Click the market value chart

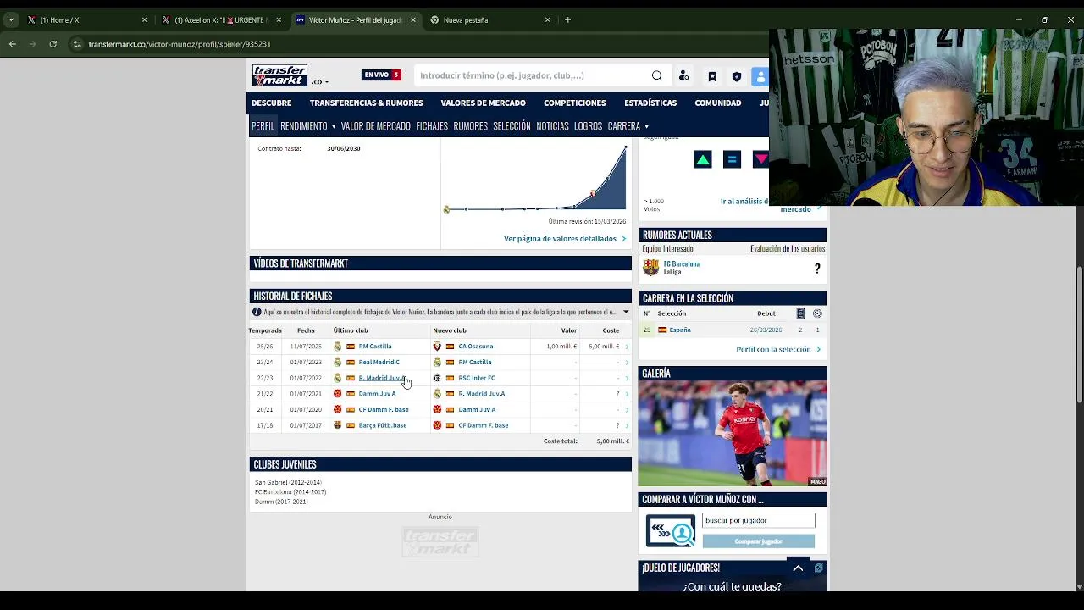click(x=535, y=178)
